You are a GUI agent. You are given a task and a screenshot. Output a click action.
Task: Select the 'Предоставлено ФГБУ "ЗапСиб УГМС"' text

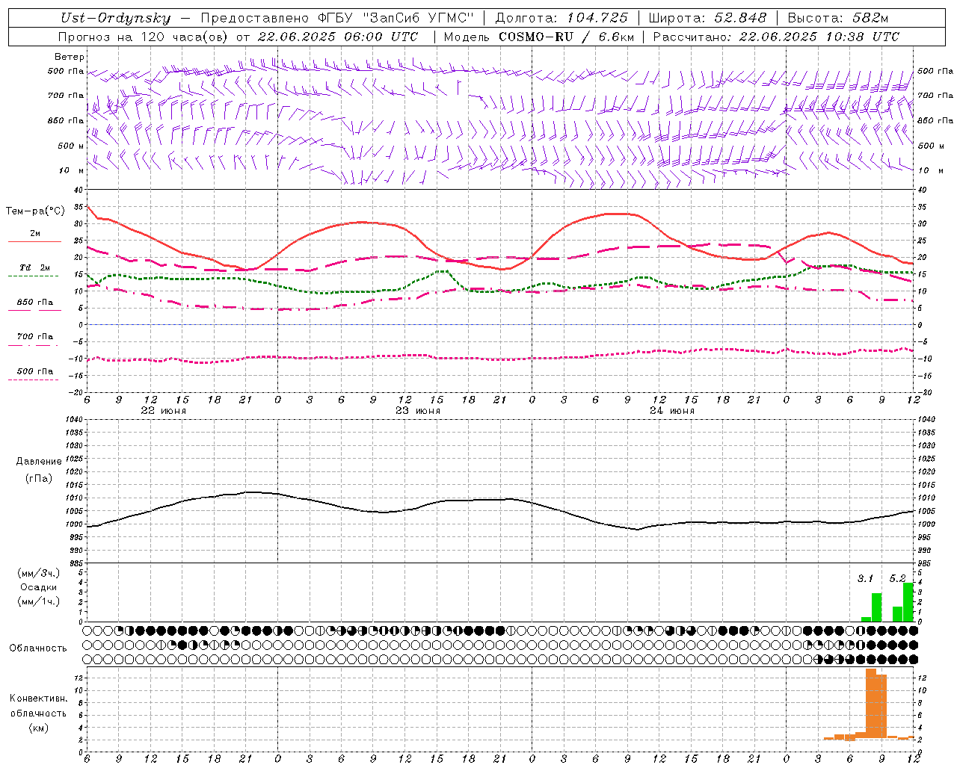pos(337,19)
